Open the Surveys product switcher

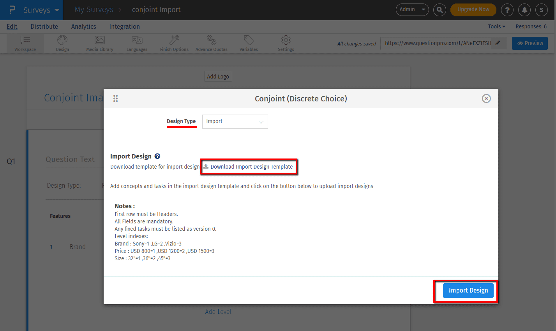point(41,10)
